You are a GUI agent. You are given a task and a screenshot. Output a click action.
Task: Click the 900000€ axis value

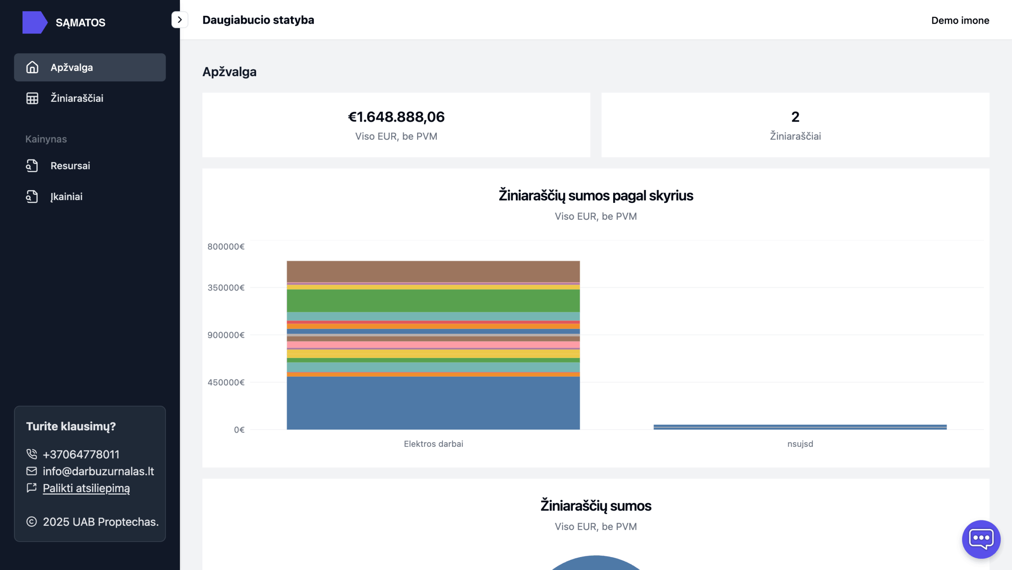[226, 335]
